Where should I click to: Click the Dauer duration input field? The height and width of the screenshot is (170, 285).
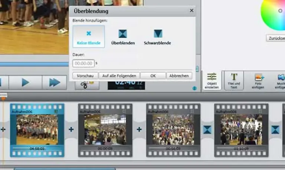[83, 64]
